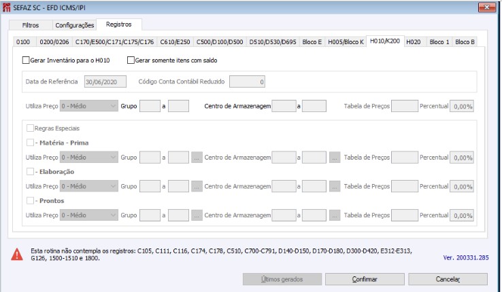The width and height of the screenshot is (502, 292).
Task: Click Tabela de Preços field under Prontos
Action: [x=404, y=216]
